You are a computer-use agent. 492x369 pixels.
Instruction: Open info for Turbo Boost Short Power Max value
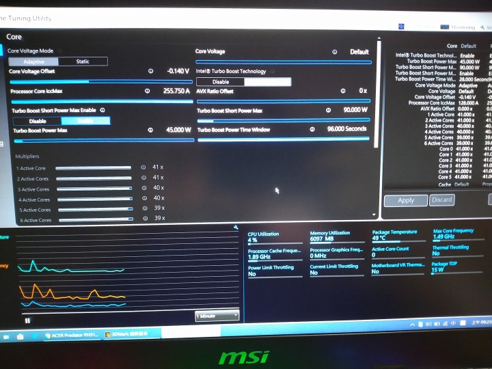tap(328, 110)
